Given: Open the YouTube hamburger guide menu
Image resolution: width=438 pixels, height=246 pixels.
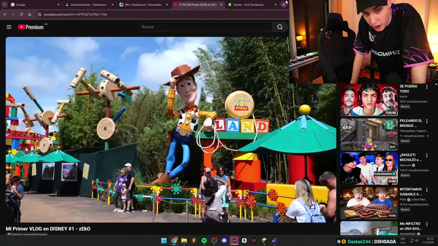Looking at the screenshot, I should click(x=9, y=27).
